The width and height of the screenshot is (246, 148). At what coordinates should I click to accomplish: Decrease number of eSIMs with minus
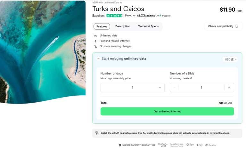coord(175,88)
